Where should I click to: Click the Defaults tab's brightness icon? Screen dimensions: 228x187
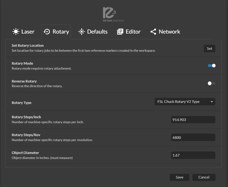(81, 32)
